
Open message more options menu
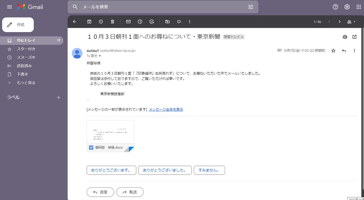354,51
